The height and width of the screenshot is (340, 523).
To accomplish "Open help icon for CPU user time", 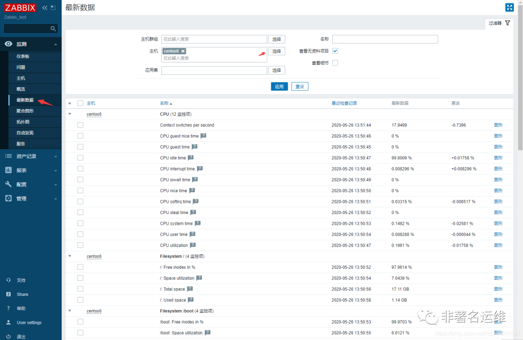I will (192, 234).
